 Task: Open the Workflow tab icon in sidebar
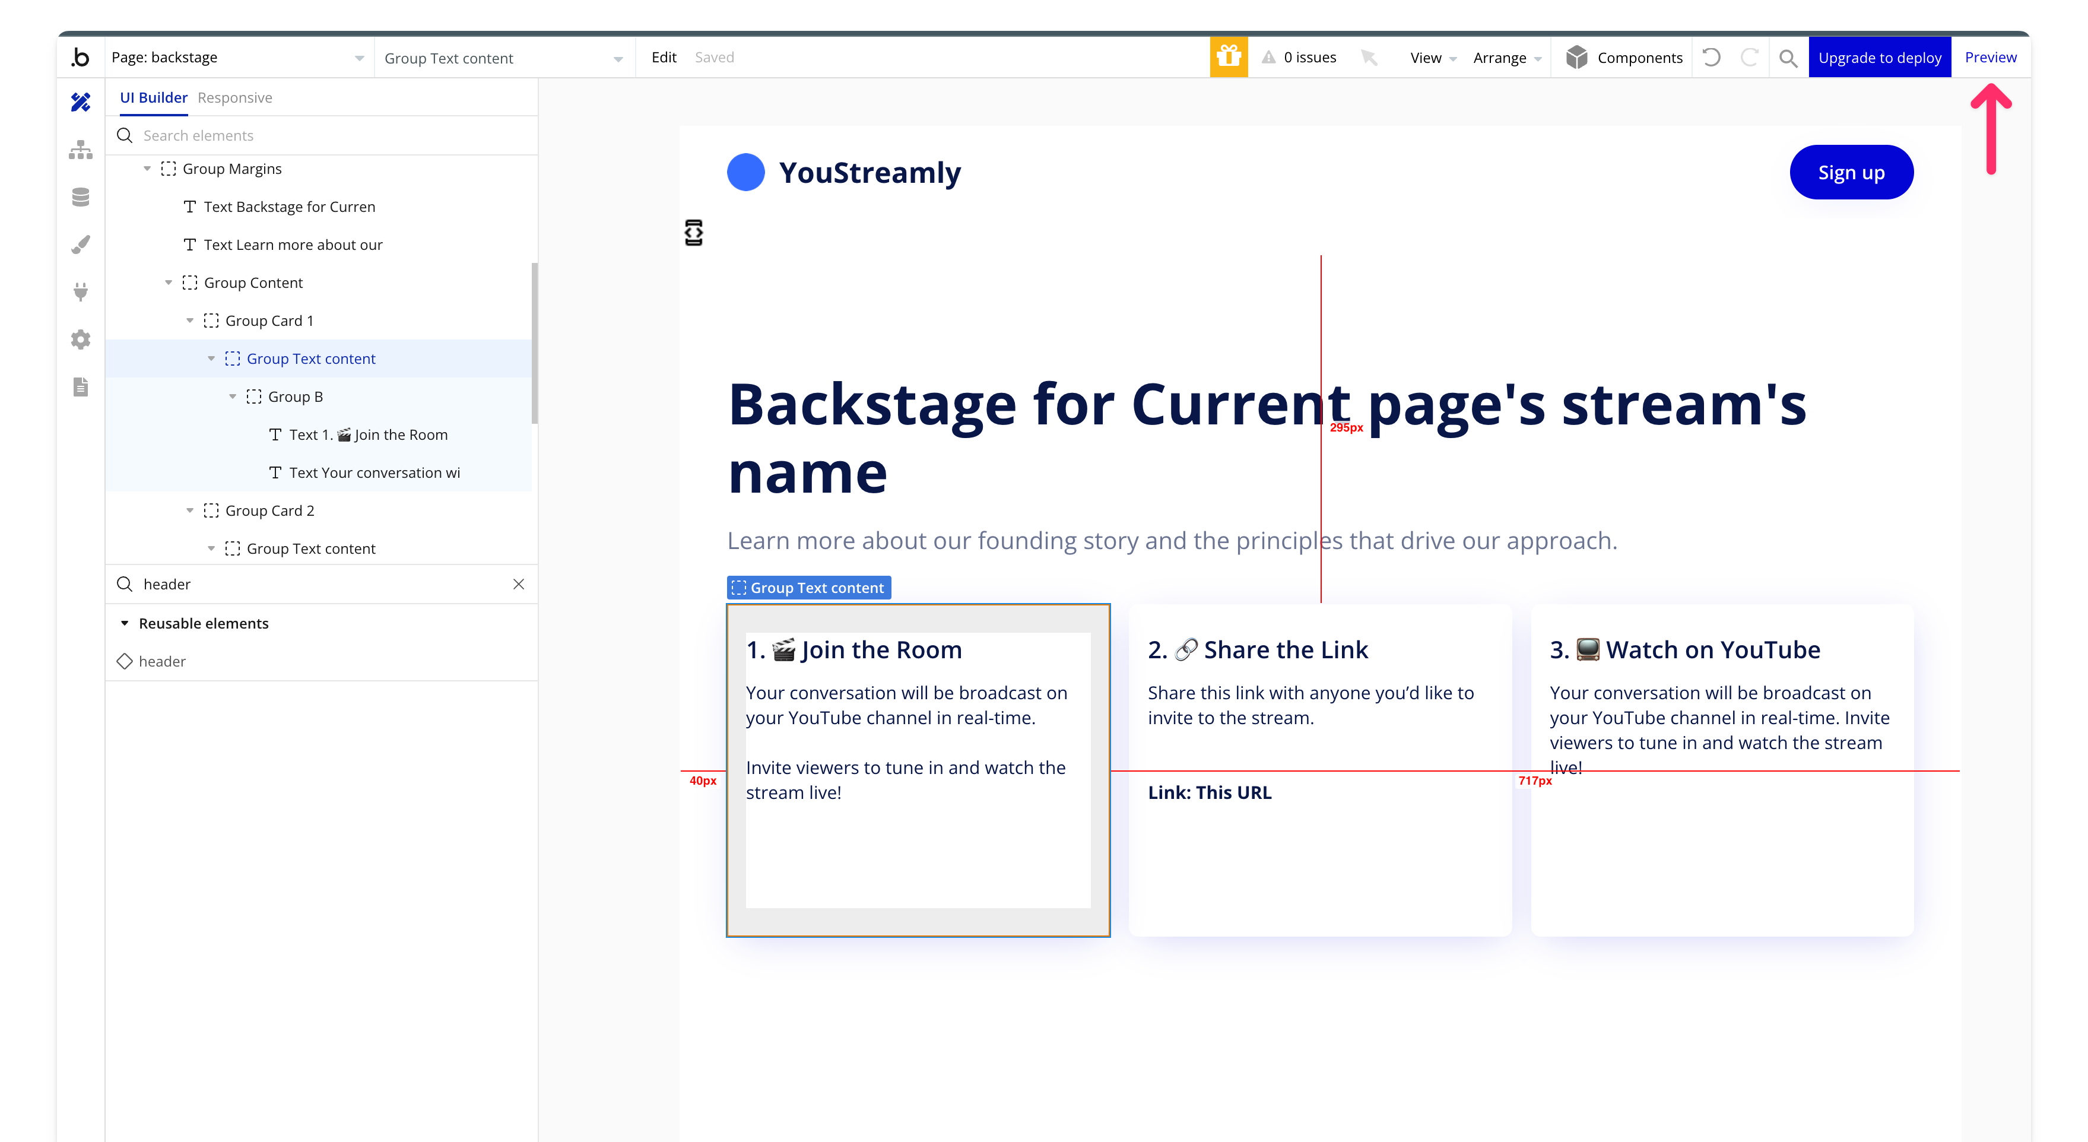(80, 150)
